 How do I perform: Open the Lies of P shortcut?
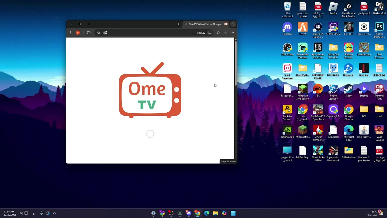(349, 29)
